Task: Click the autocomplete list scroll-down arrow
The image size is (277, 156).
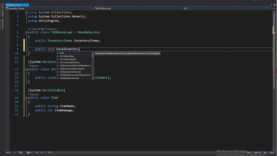Action: pos(93,78)
